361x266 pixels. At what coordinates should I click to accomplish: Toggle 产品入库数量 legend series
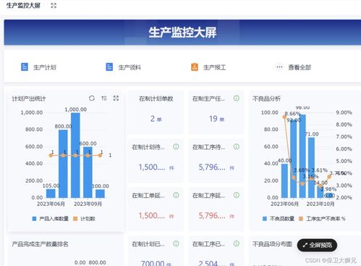pyautogui.click(x=51, y=219)
